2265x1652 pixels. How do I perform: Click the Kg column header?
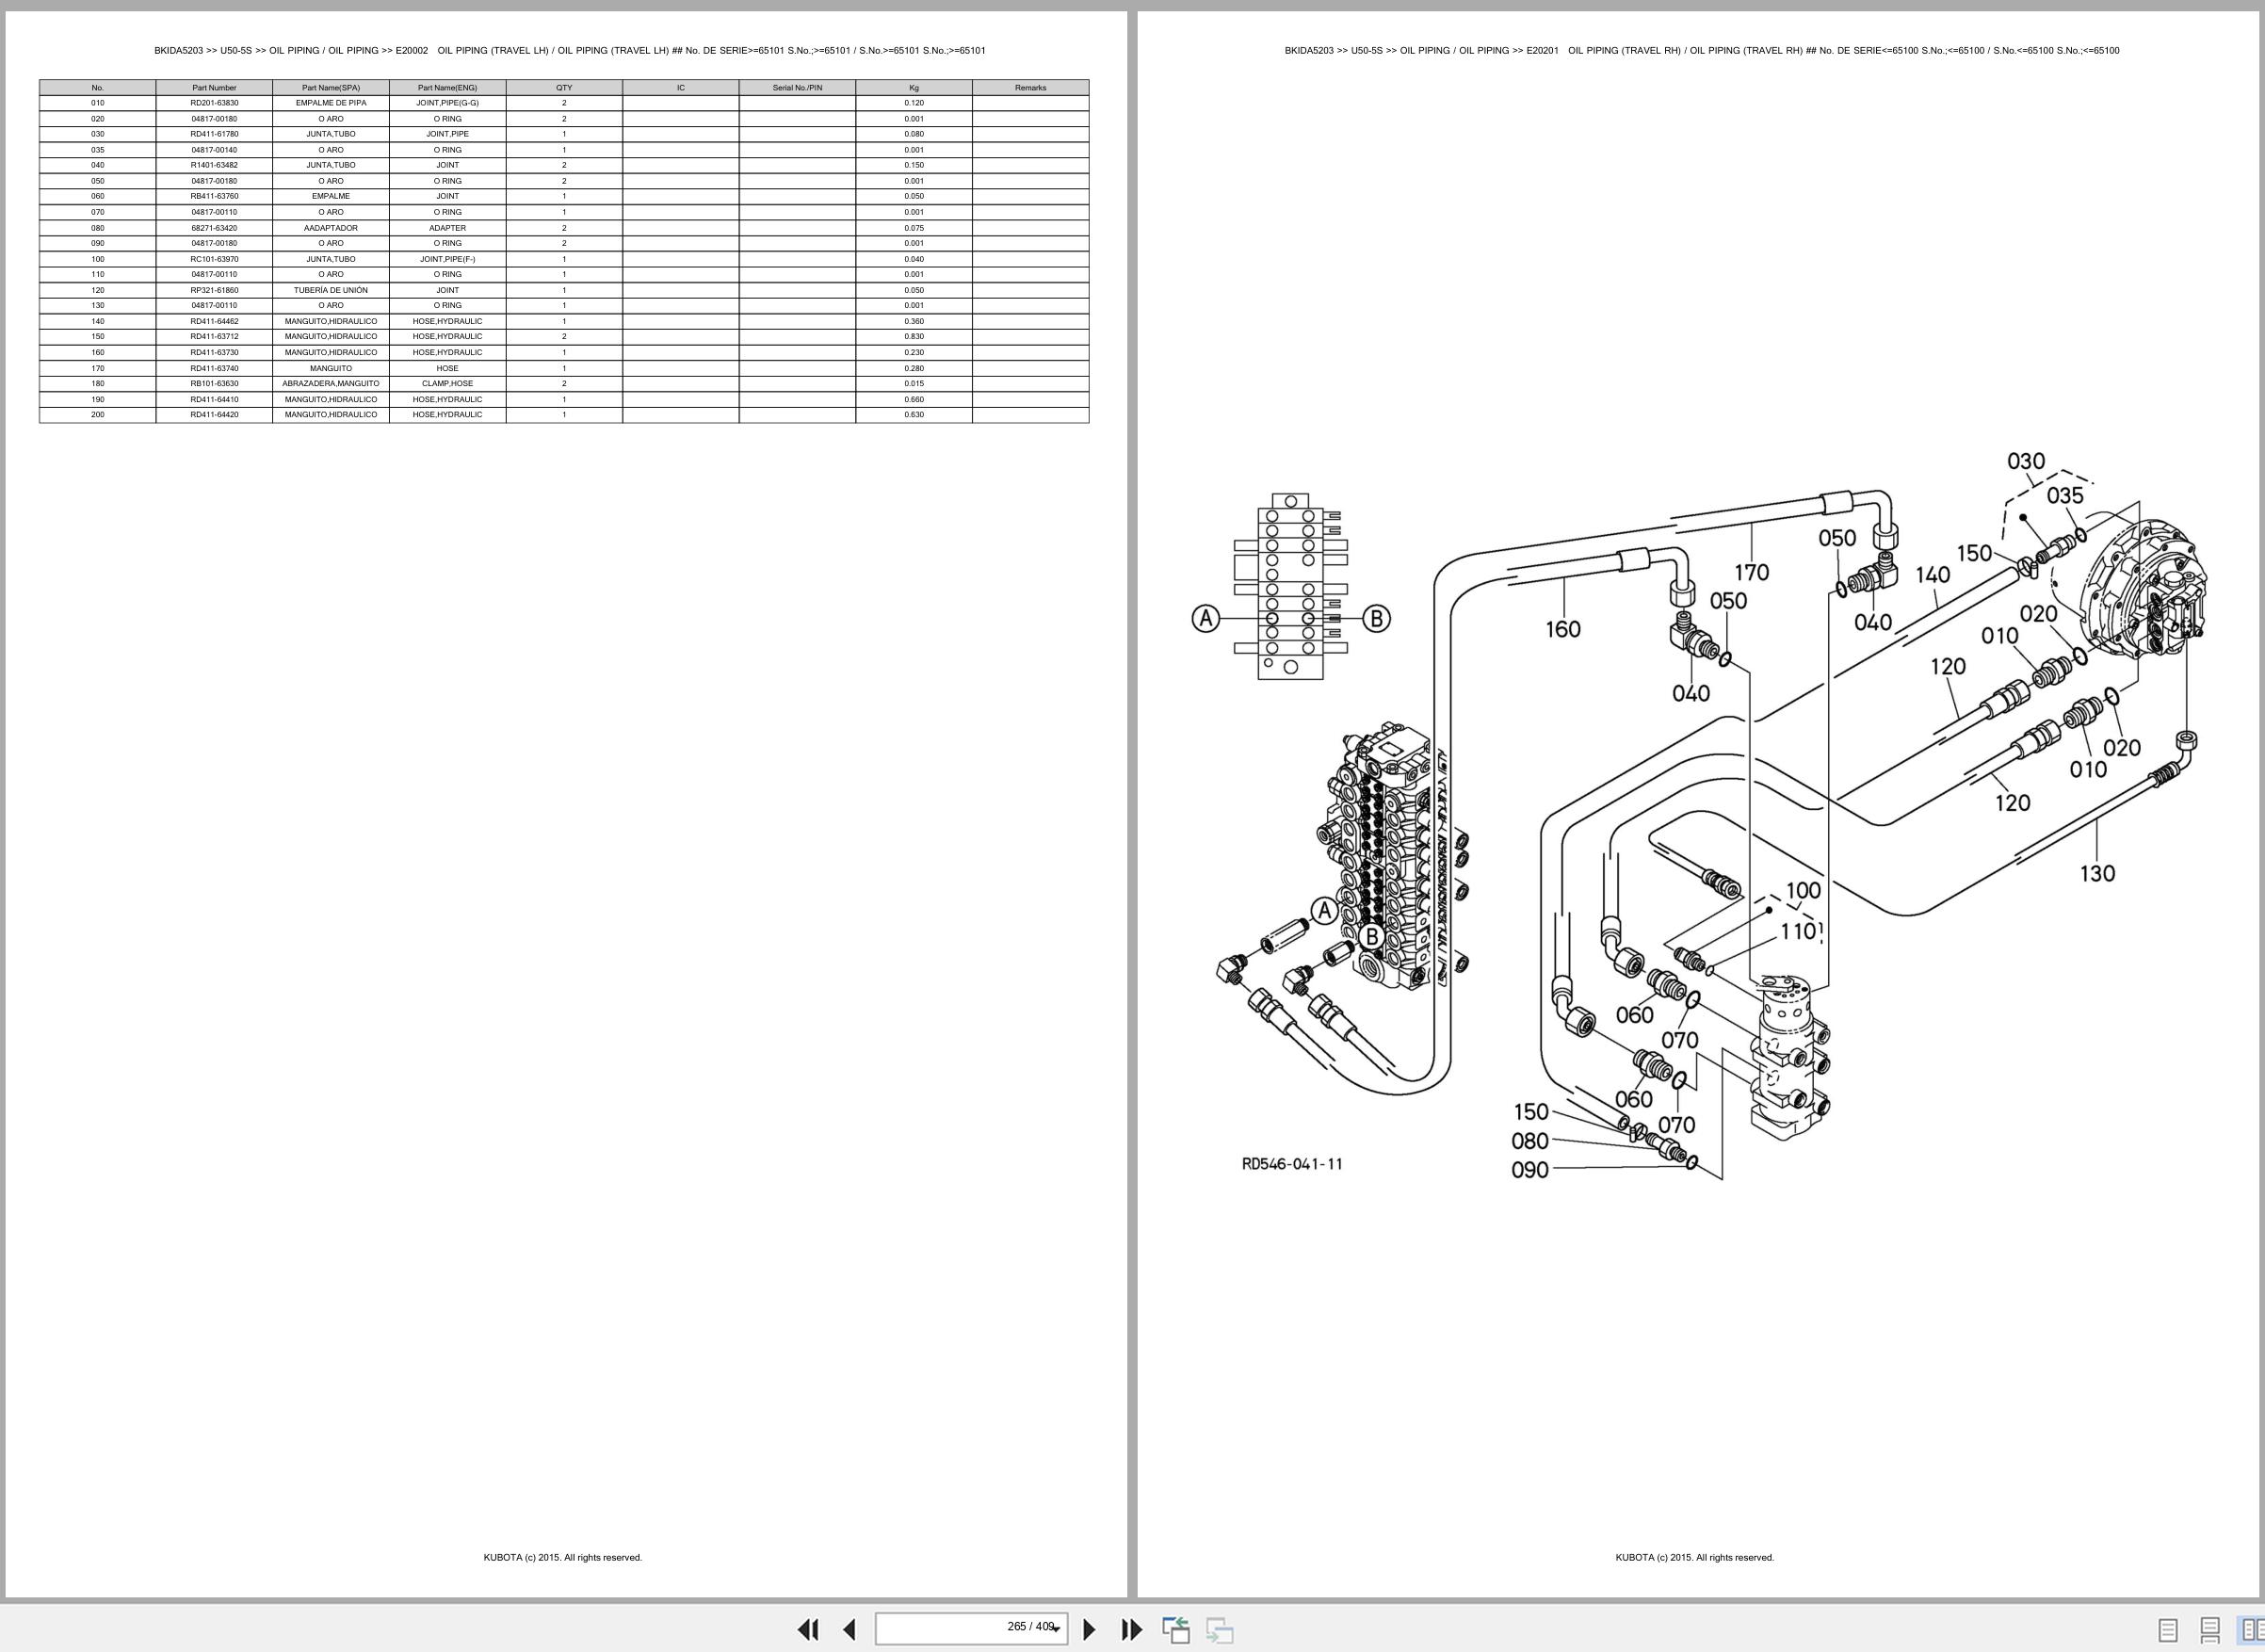[x=914, y=88]
